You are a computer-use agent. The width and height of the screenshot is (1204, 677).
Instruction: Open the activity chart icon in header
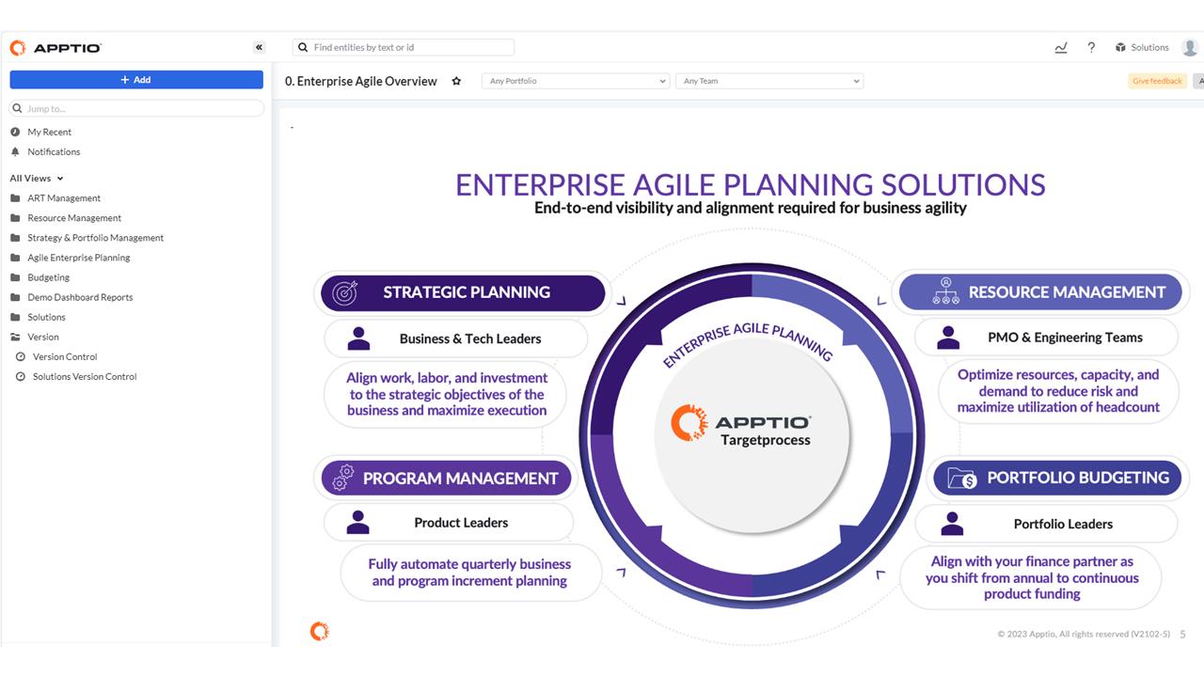click(1061, 47)
